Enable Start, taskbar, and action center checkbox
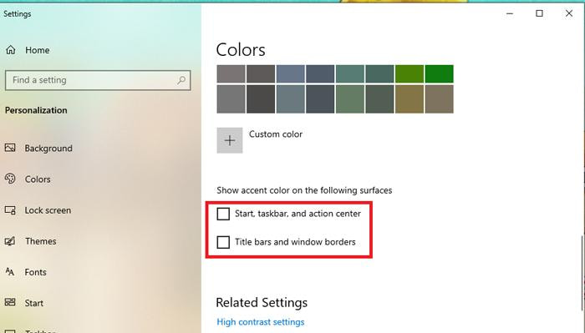Image resolution: width=585 pixels, height=333 pixels. coord(223,214)
